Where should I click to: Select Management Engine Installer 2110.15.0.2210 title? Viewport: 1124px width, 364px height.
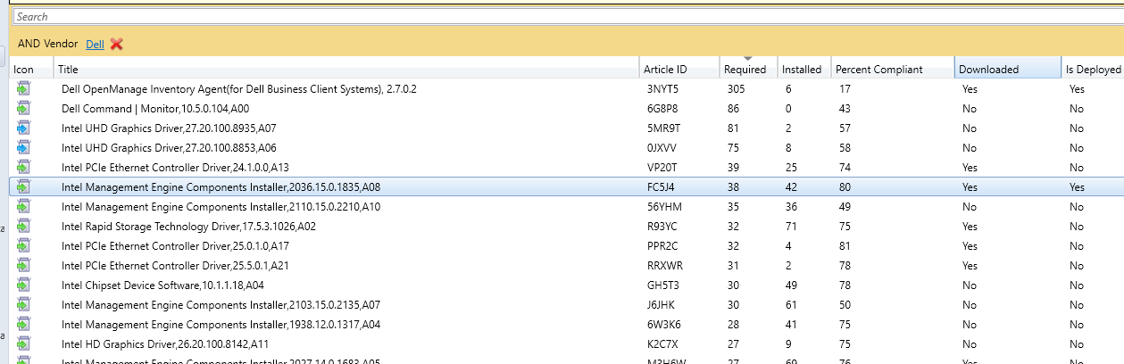[x=221, y=207]
